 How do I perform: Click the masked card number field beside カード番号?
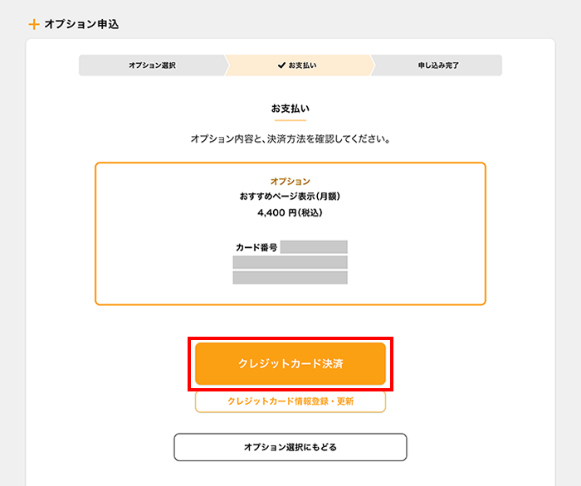314,247
